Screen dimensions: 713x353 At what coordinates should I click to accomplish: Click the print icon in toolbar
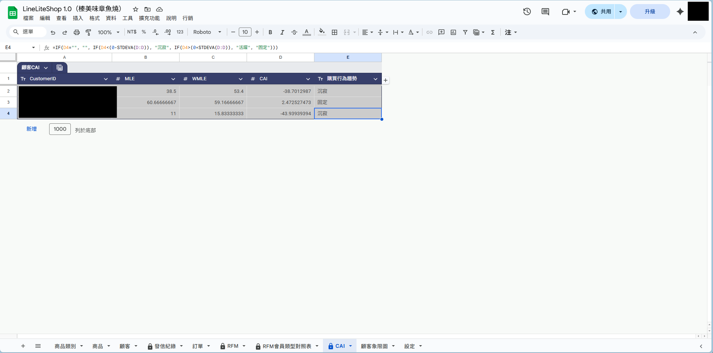77,32
